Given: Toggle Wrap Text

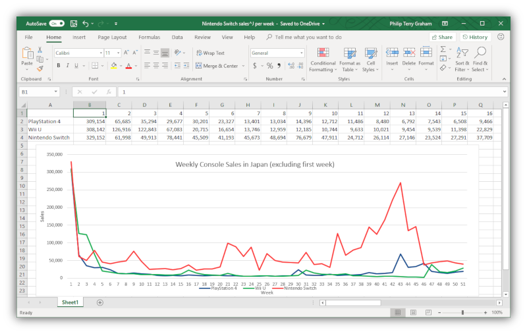Looking at the screenshot, I should tap(210, 53).
